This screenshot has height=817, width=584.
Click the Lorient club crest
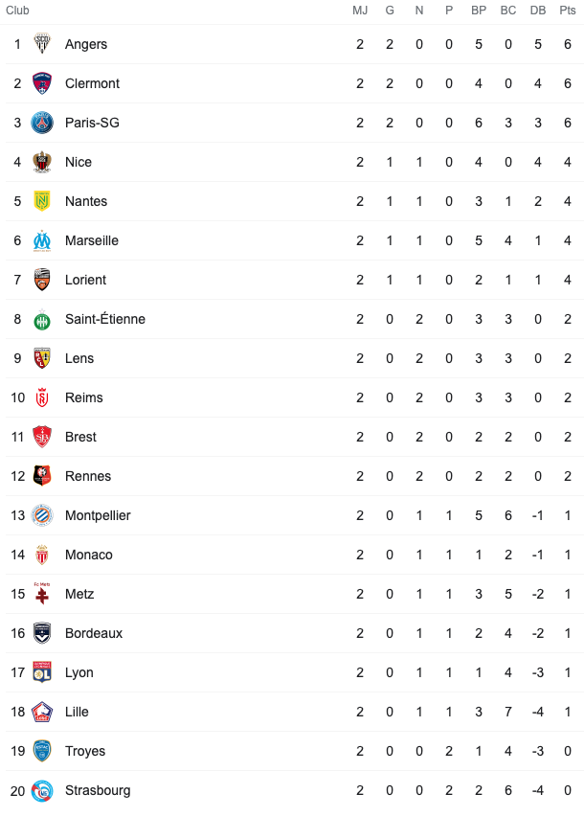[42, 280]
